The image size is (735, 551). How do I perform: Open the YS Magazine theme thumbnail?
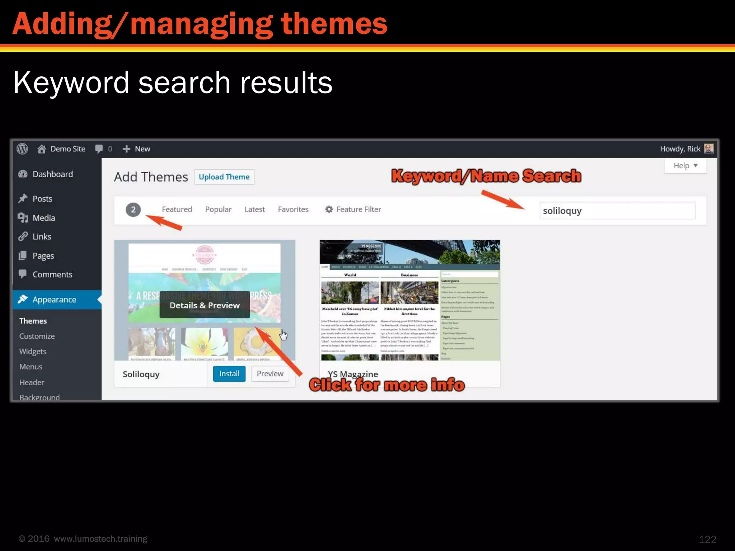point(410,300)
